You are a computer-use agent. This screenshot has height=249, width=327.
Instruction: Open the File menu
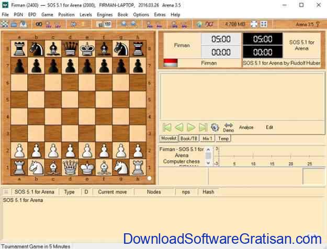(x=5, y=15)
